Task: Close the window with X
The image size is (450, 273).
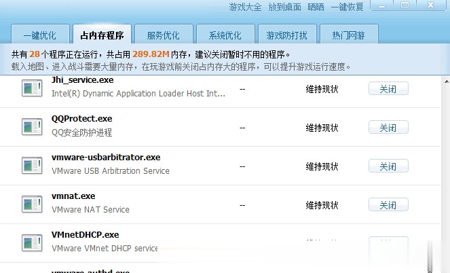Action: (431, 5)
